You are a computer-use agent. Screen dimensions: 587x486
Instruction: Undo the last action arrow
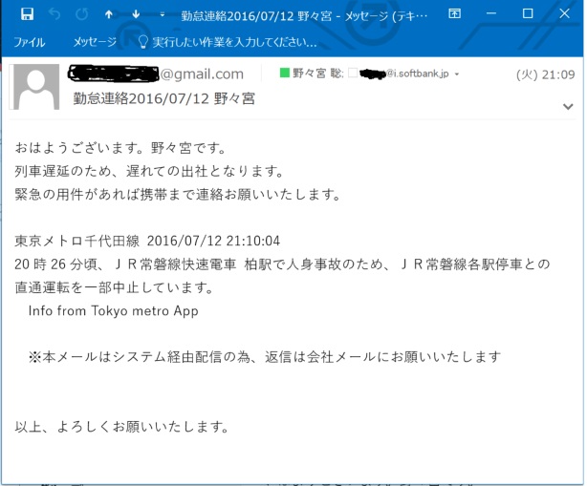[54, 14]
